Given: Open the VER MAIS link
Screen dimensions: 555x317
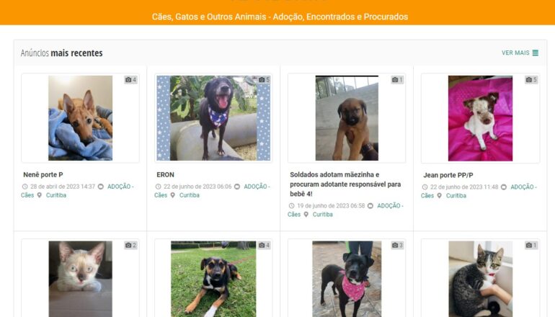Looking at the screenshot, I should pos(520,53).
